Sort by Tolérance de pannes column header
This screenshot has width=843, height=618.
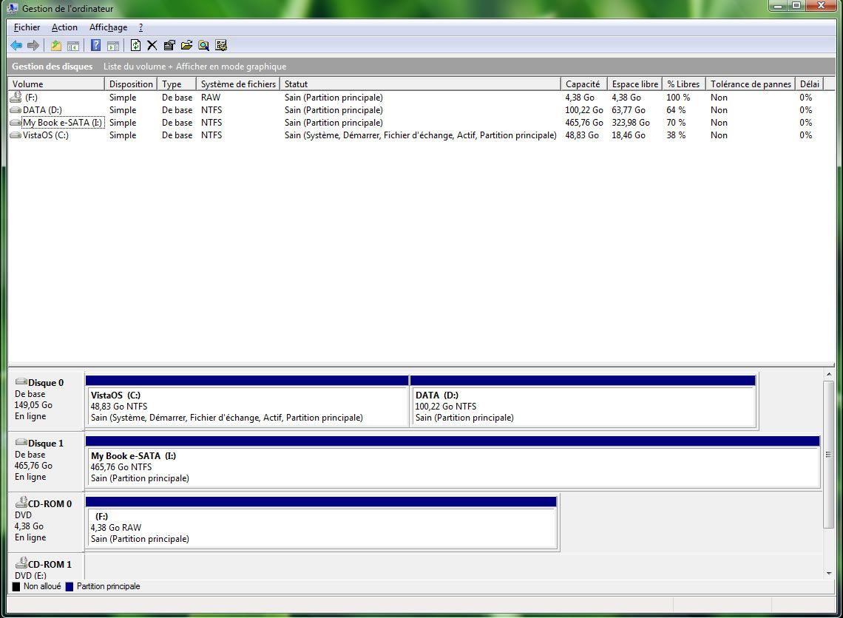pyautogui.click(x=751, y=84)
